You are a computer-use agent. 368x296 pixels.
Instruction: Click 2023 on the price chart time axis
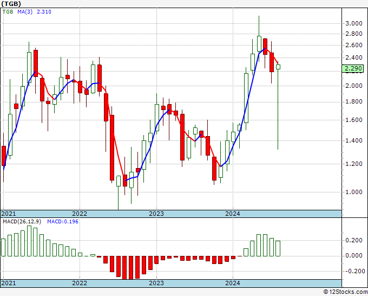pyautogui.click(x=156, y=214)
